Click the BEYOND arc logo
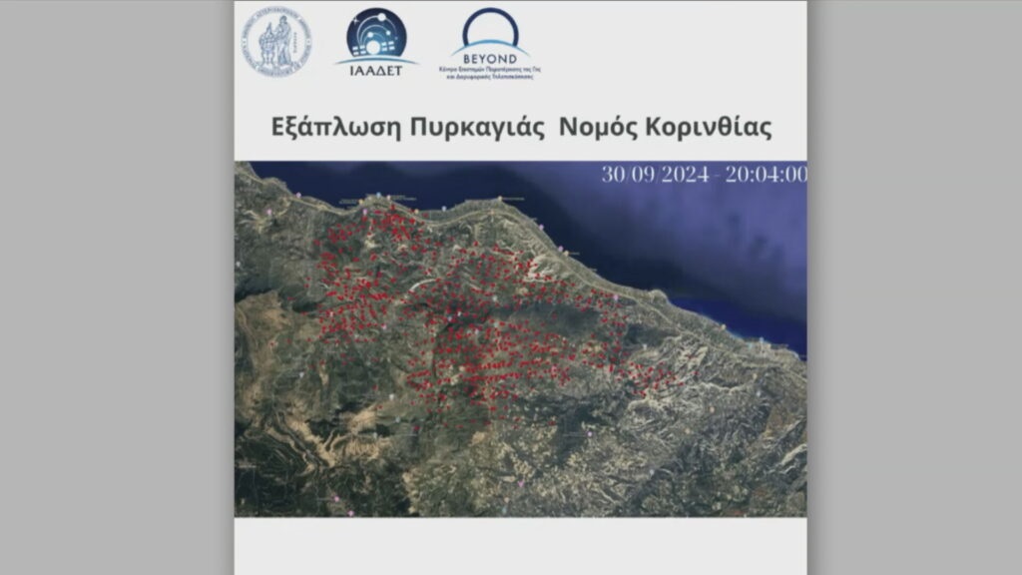Viewport: 1022px width, 575px height. click(x=490, y=28)
